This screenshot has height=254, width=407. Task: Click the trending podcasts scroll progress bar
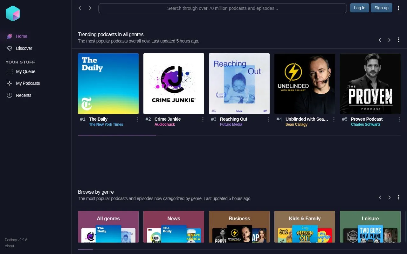pos(239,135)
